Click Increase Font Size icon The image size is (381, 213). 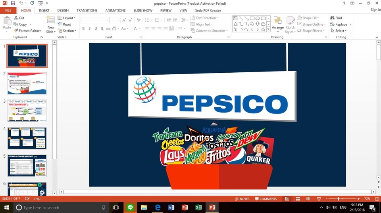pos(124,20)
